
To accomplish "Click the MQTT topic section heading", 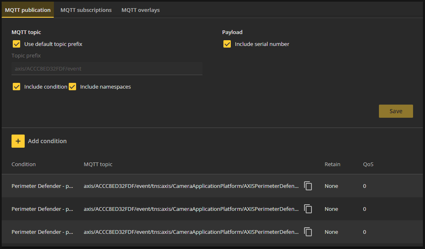I will point(26,32).
